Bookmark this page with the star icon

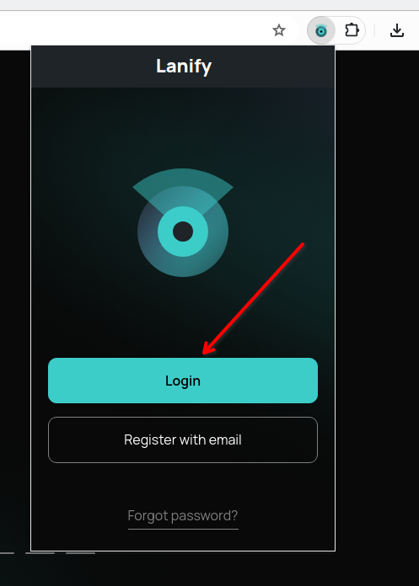click(x=279, y=30)
